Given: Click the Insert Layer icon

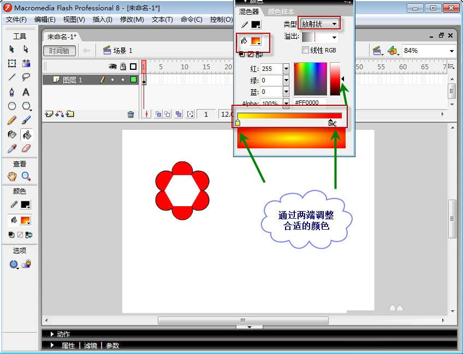Looking at the screenshot, I should tap(49, 114).
